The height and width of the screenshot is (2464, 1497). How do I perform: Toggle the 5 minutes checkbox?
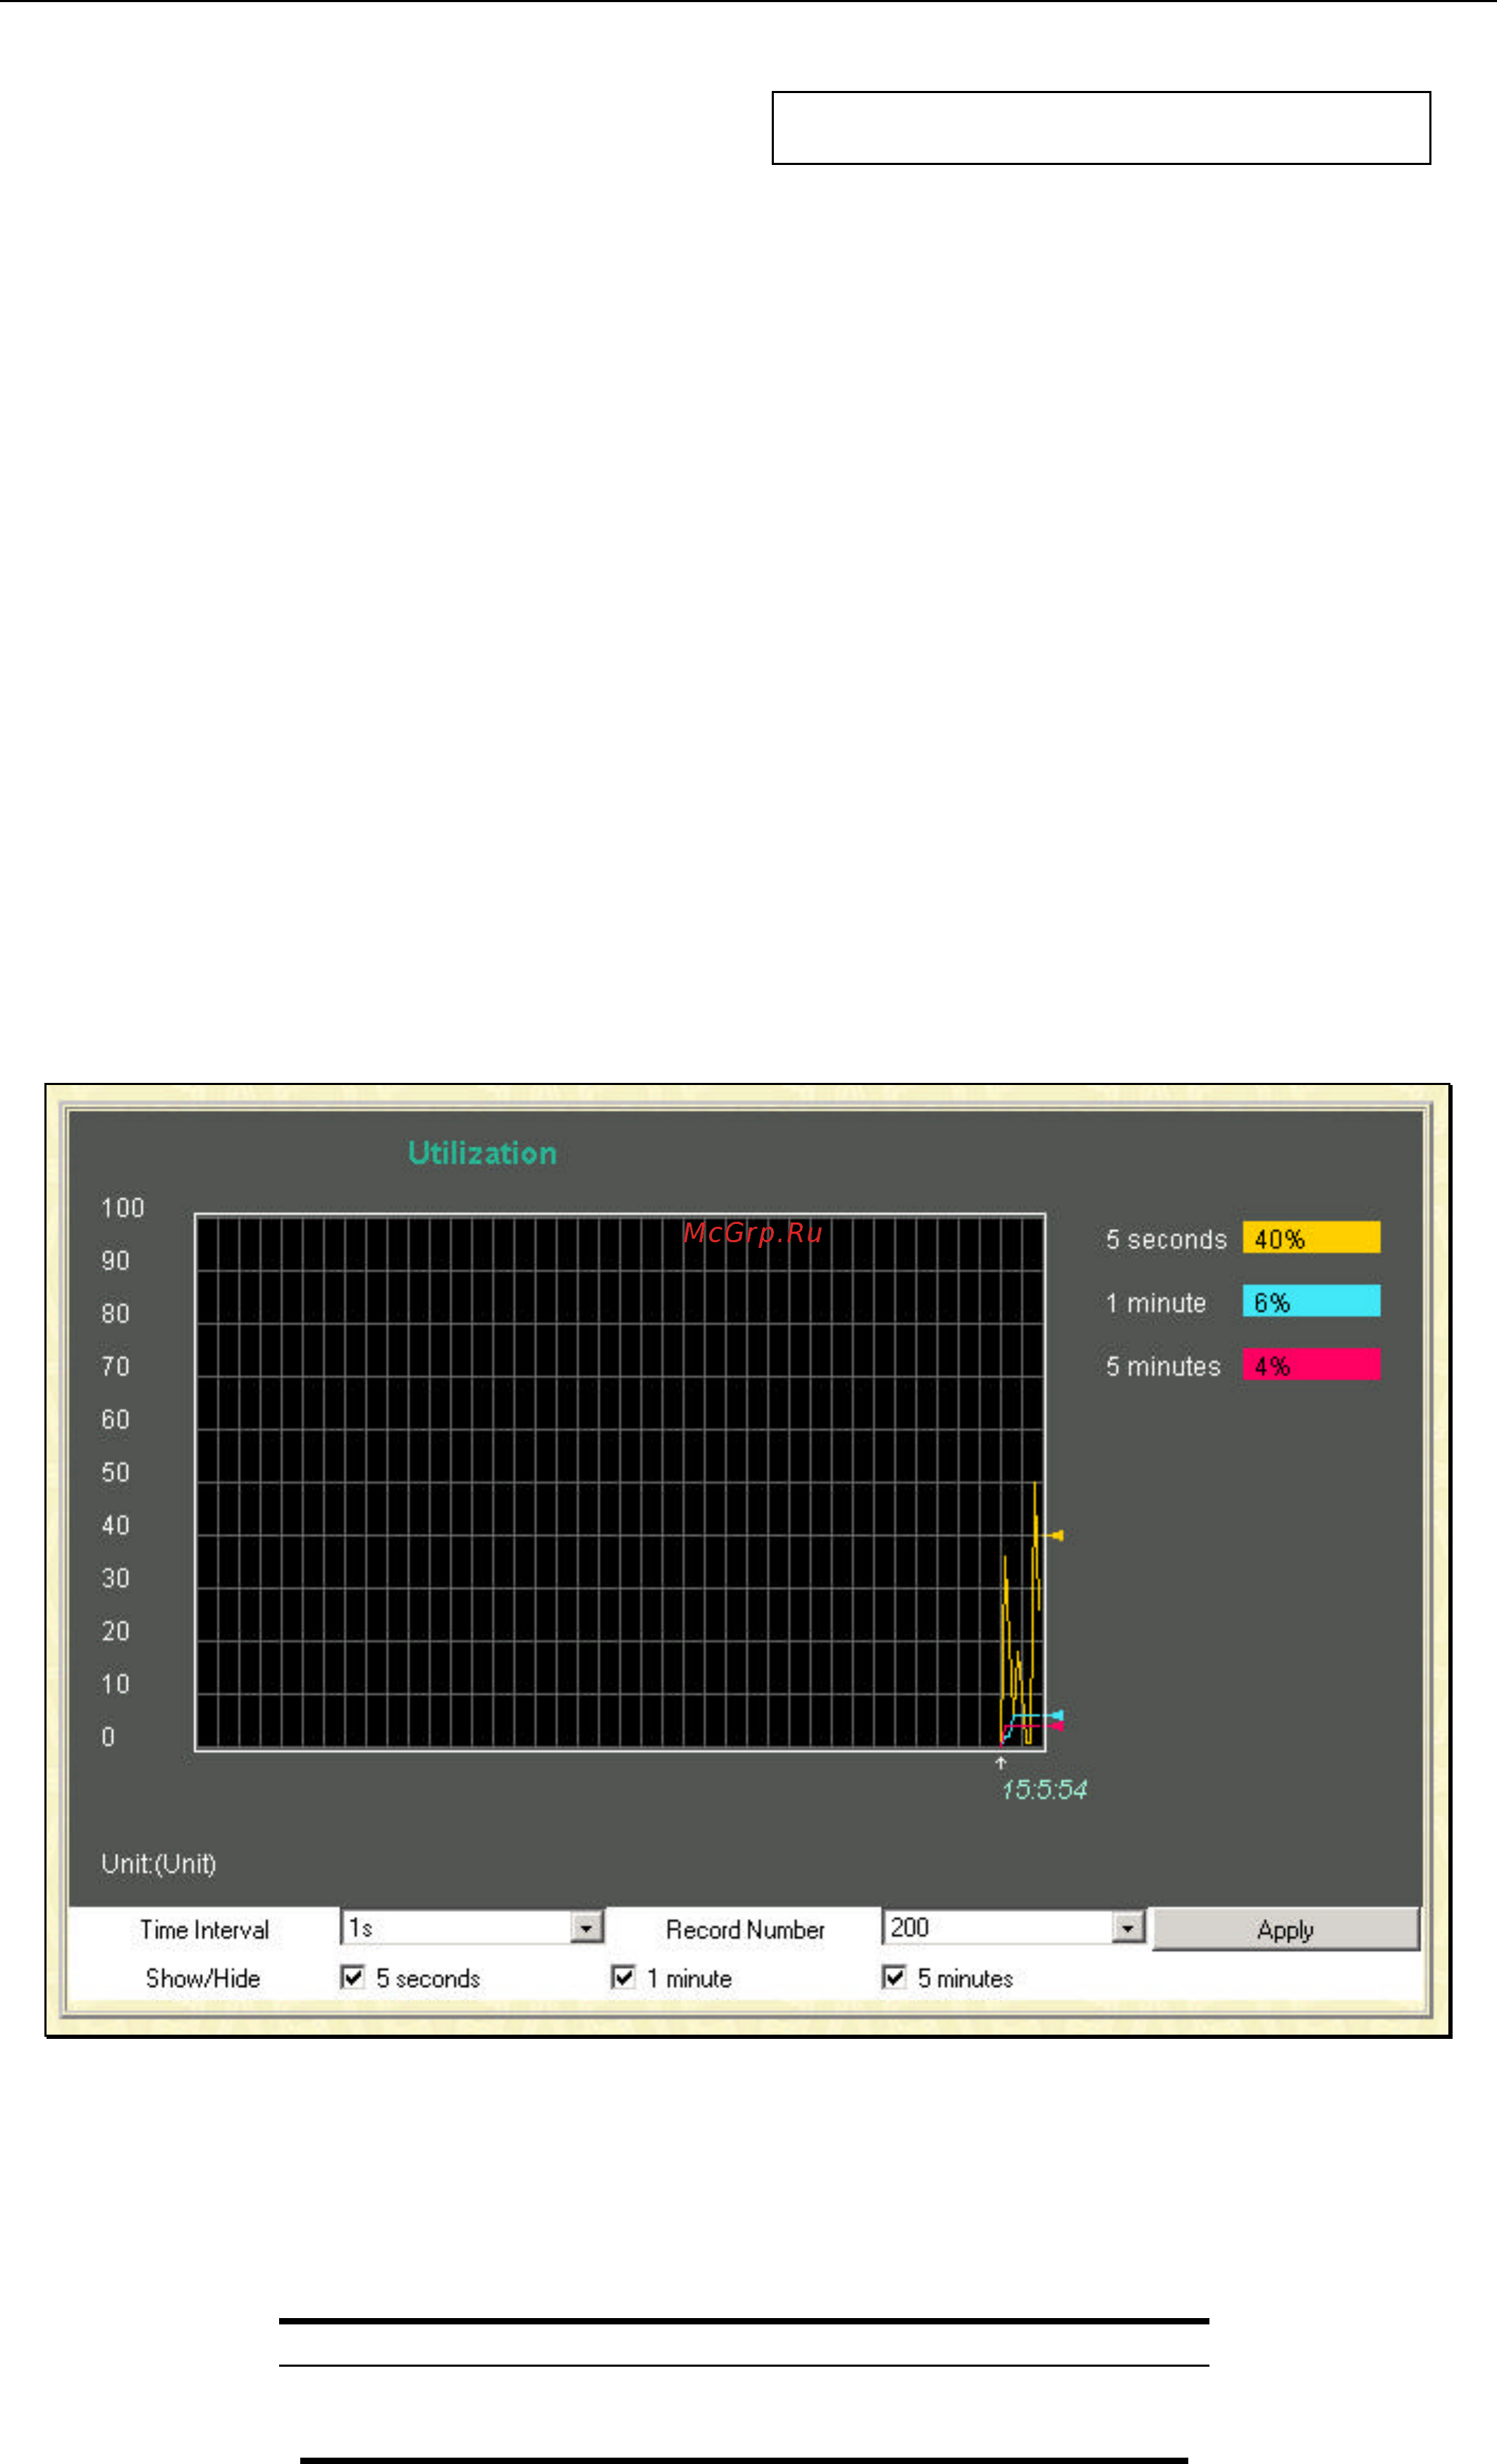point(894,1977)
